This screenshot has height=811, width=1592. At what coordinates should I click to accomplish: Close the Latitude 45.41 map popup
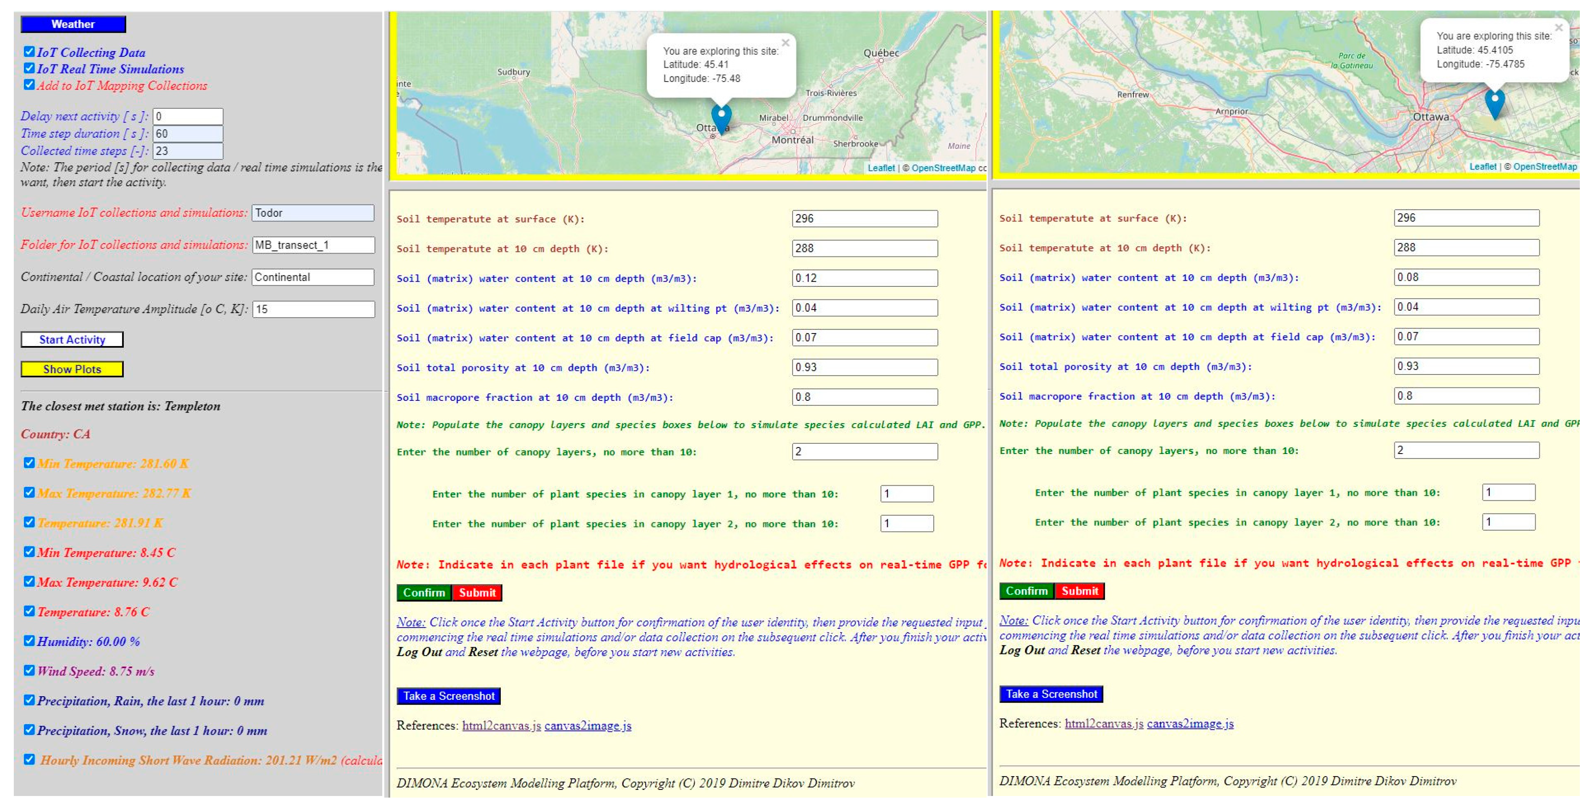click(786, 43)
